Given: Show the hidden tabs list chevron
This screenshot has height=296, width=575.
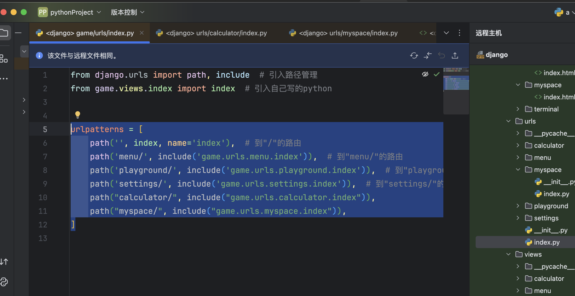Looking at the screenshot, I should pos(446,33).
